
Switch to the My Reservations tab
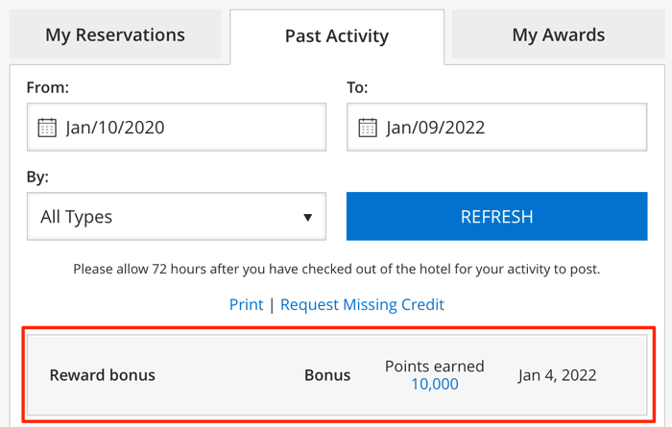click(x=115, y=35)
